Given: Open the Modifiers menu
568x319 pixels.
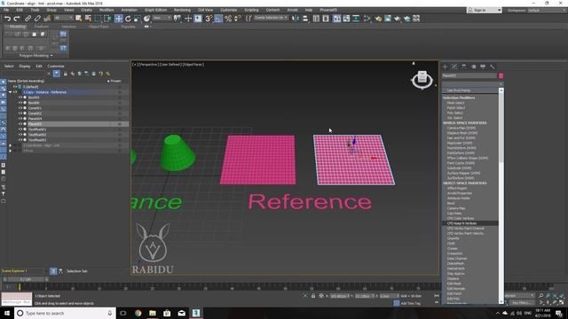Looking at the screenshot, I should [106, 10].
